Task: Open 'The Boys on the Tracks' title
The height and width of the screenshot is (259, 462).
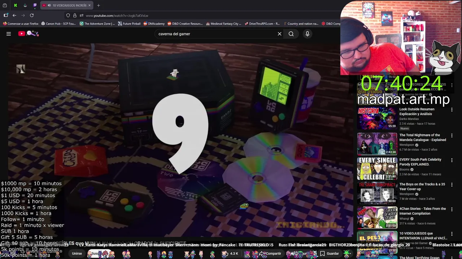Action: tap(422, 186)
